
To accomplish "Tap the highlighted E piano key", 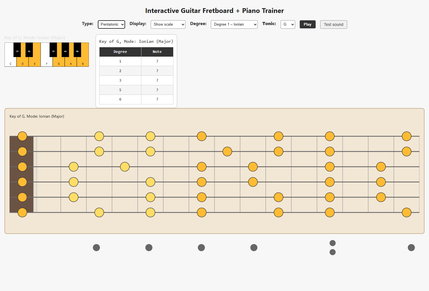I will click(35, 62).
